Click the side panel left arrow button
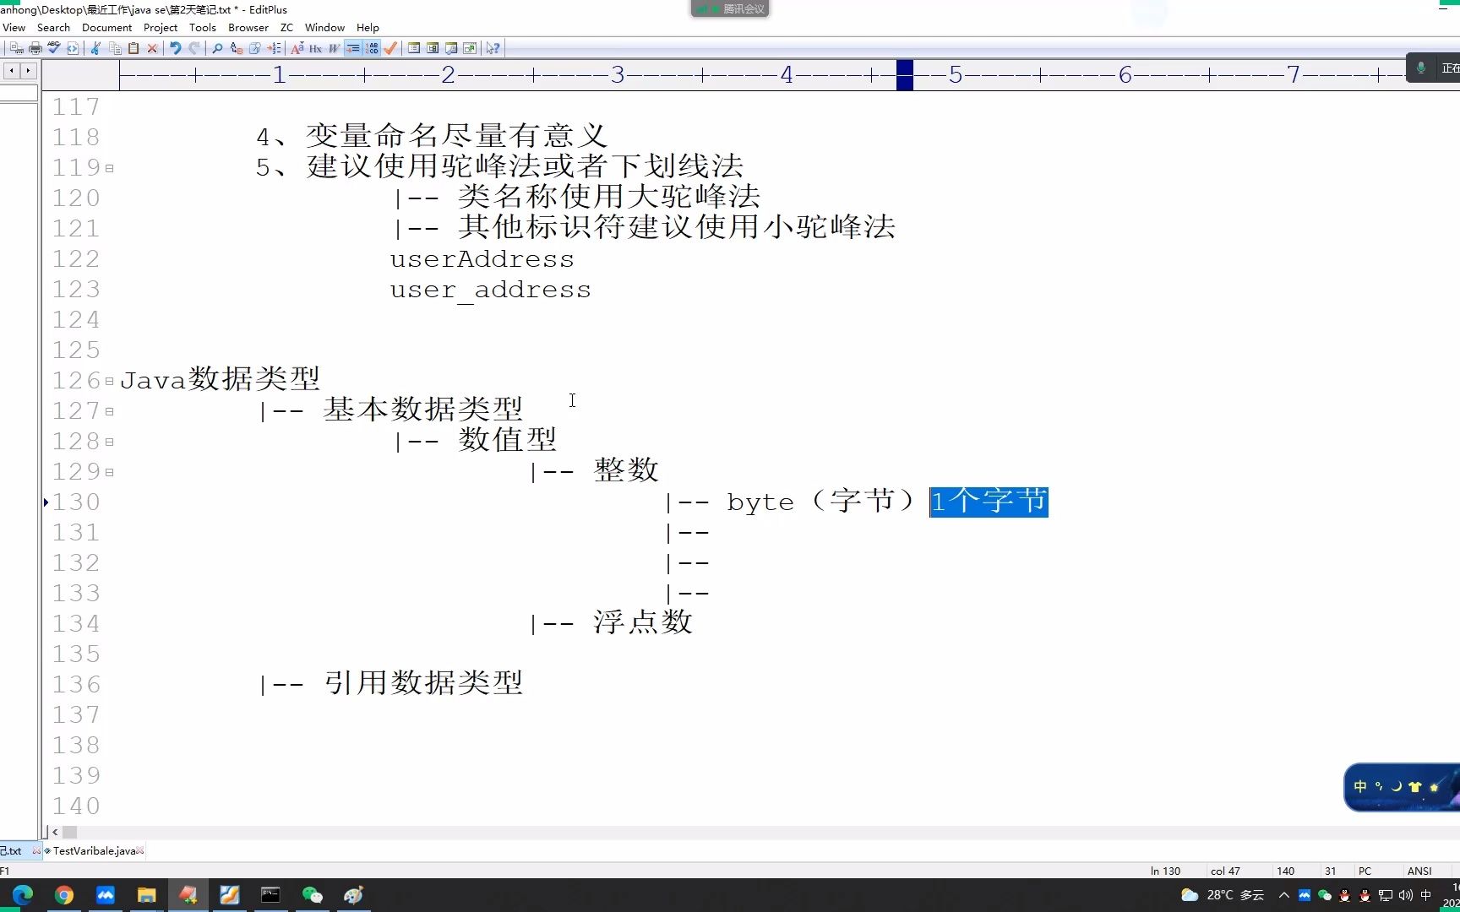This screenshot has height=912, width=1460. click(11, 71)
